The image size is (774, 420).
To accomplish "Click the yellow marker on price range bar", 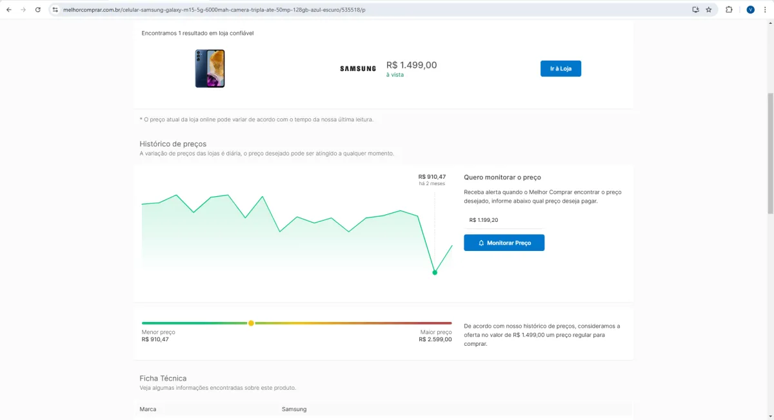I will [251, 323].
